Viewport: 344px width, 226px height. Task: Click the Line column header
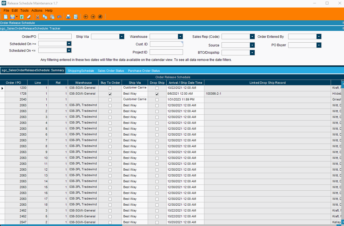[38, 83]
